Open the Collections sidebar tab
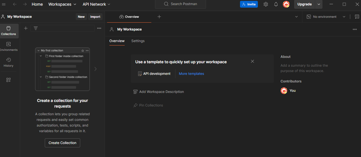Image resolution: width=361 pixels, height=157 pixels. 9,31
